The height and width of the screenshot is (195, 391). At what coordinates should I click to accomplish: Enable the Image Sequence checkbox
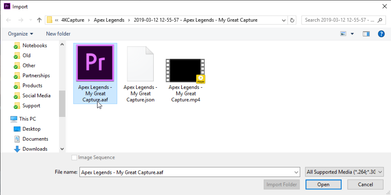click(74, 158)
